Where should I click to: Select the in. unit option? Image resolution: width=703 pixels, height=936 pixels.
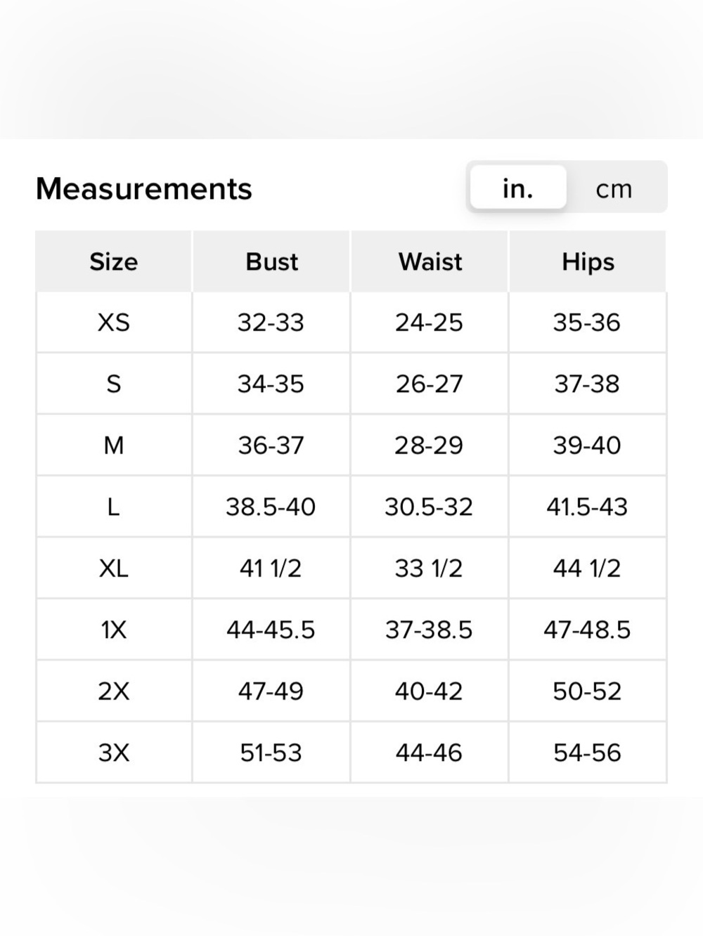click(x=518, y=188)
